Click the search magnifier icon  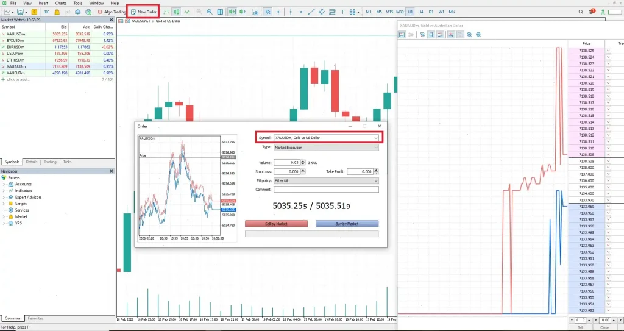[581, 12]
